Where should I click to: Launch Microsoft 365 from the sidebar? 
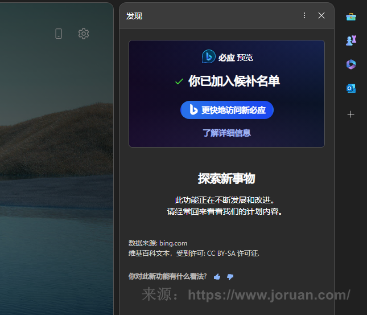350,64
